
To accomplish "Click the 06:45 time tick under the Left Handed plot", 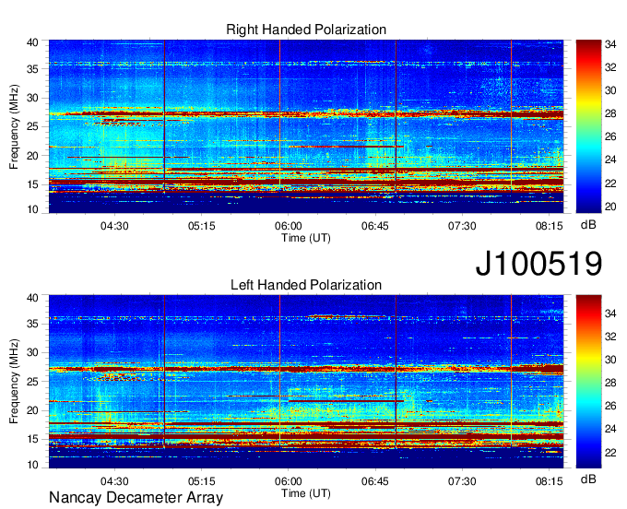I will point(375,481).
